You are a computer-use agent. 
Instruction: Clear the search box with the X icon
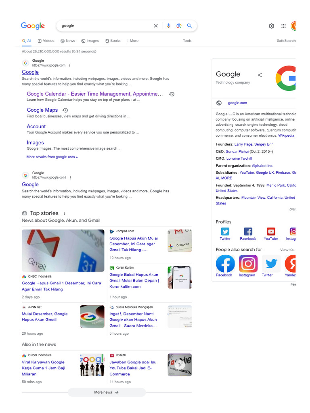click(x=156, y=26)
